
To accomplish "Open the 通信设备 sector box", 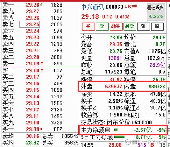I will point(155,12).
